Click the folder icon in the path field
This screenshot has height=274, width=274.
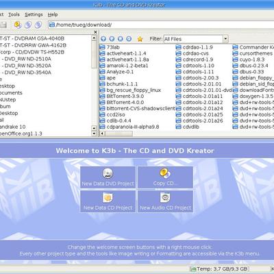(52, 25)
